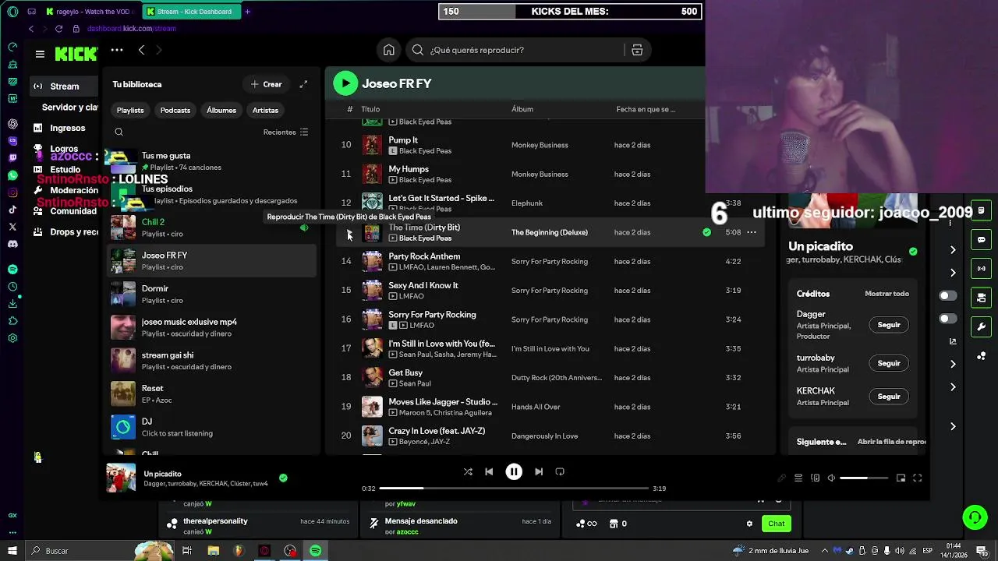Skip to the next track
The image size is (998, 561).
pos(539,471)
